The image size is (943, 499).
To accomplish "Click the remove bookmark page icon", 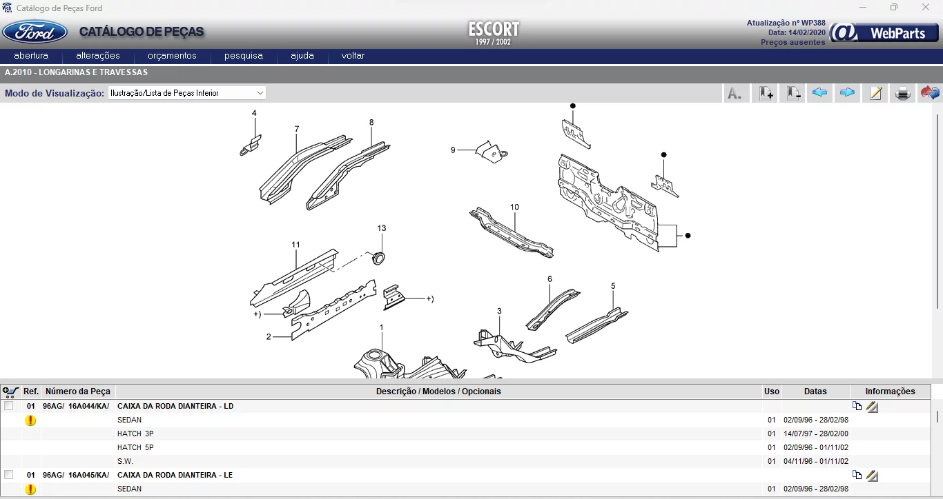I will coord(792,92).
